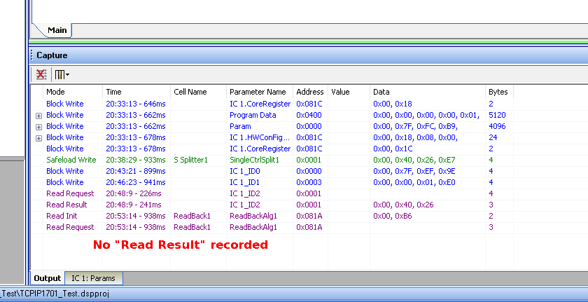The width and height of the screenshot is (588, 302).
Task: Switch to the Output tab
Action: pos(48,278)
